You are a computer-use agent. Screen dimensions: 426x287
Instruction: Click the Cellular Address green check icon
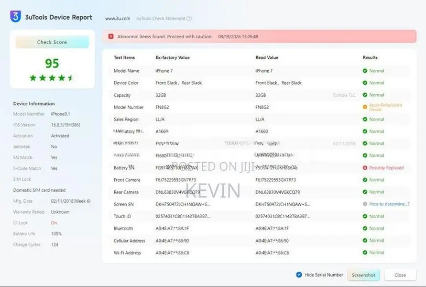pyautogui.click(x=365, y=240)
